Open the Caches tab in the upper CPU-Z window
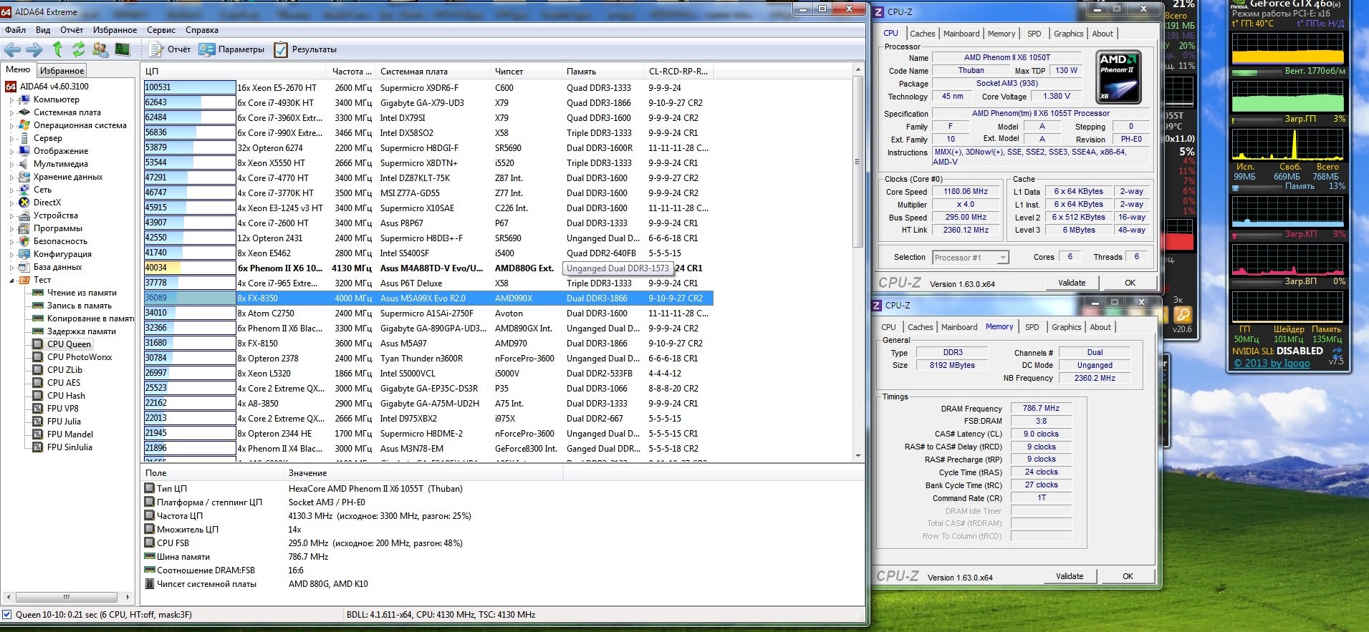 point(923,34)
